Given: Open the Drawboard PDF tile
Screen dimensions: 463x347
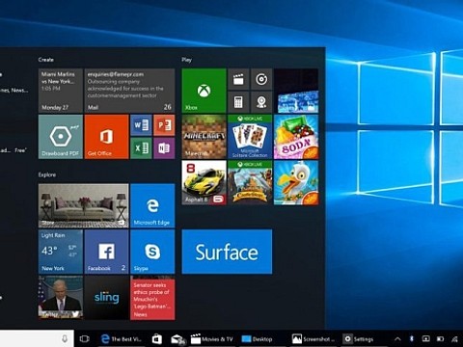Looking at the screenshot, I should (x=61, y=137).
